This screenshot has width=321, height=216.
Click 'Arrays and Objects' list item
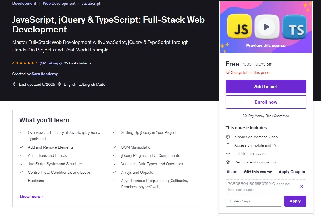[137, 172]
